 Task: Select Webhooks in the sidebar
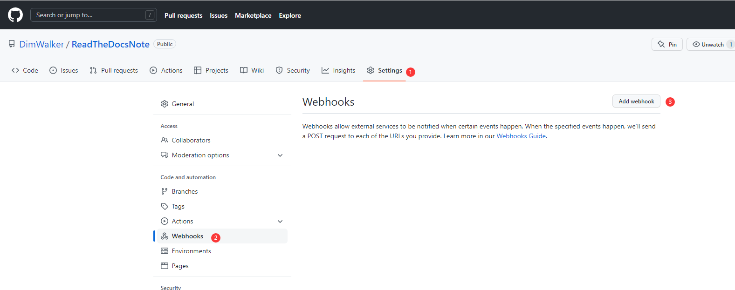[x=222, y=236]
